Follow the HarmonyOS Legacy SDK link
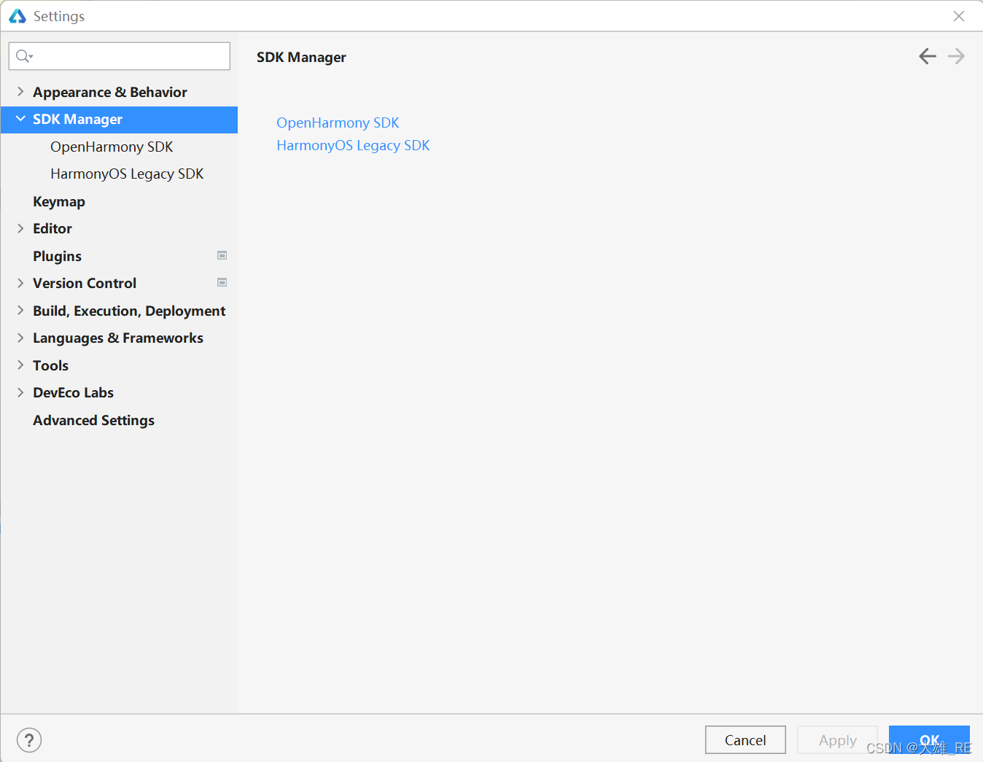The height and width of the screenshot is (762, 983). pos(353,145)
